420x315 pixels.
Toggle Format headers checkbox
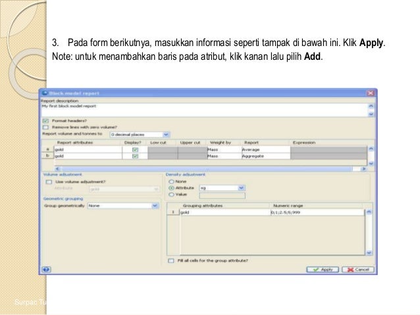click(46, 121)
